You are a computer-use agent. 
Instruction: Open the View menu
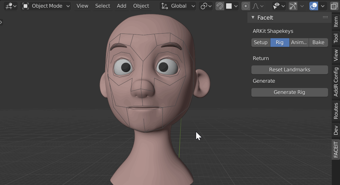click(x=82, y=6)
